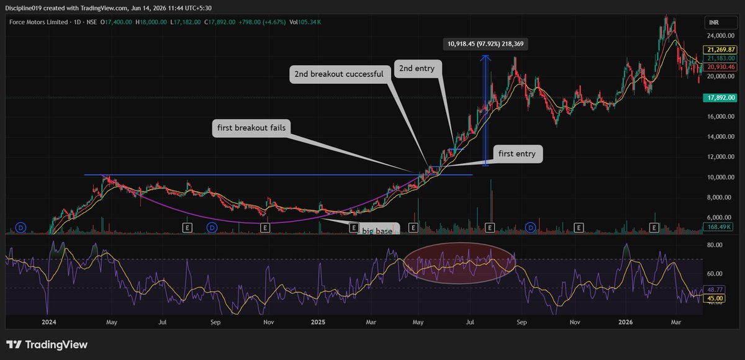Click the 14,000.00 price axis label
Image resolution: width=745 pixels, height=360 pixels.
point(721,137)
